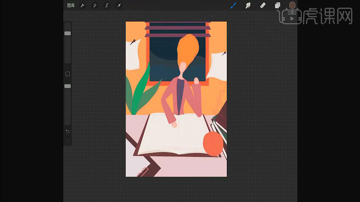
Task: Undo the last stroke
Action: click(68, 131)
